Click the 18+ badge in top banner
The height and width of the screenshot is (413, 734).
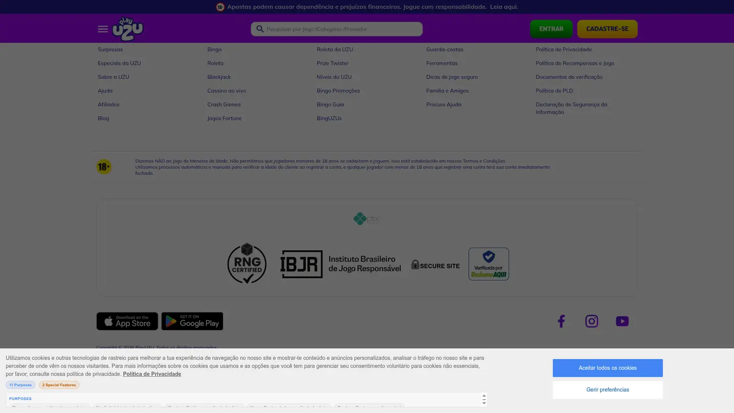tap(220, 7)
